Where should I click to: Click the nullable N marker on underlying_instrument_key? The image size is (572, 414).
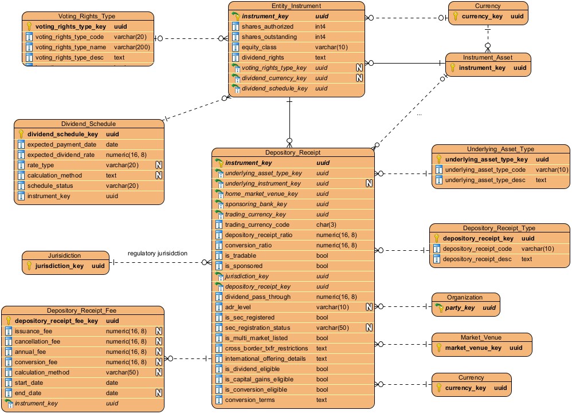pos(369,184)
